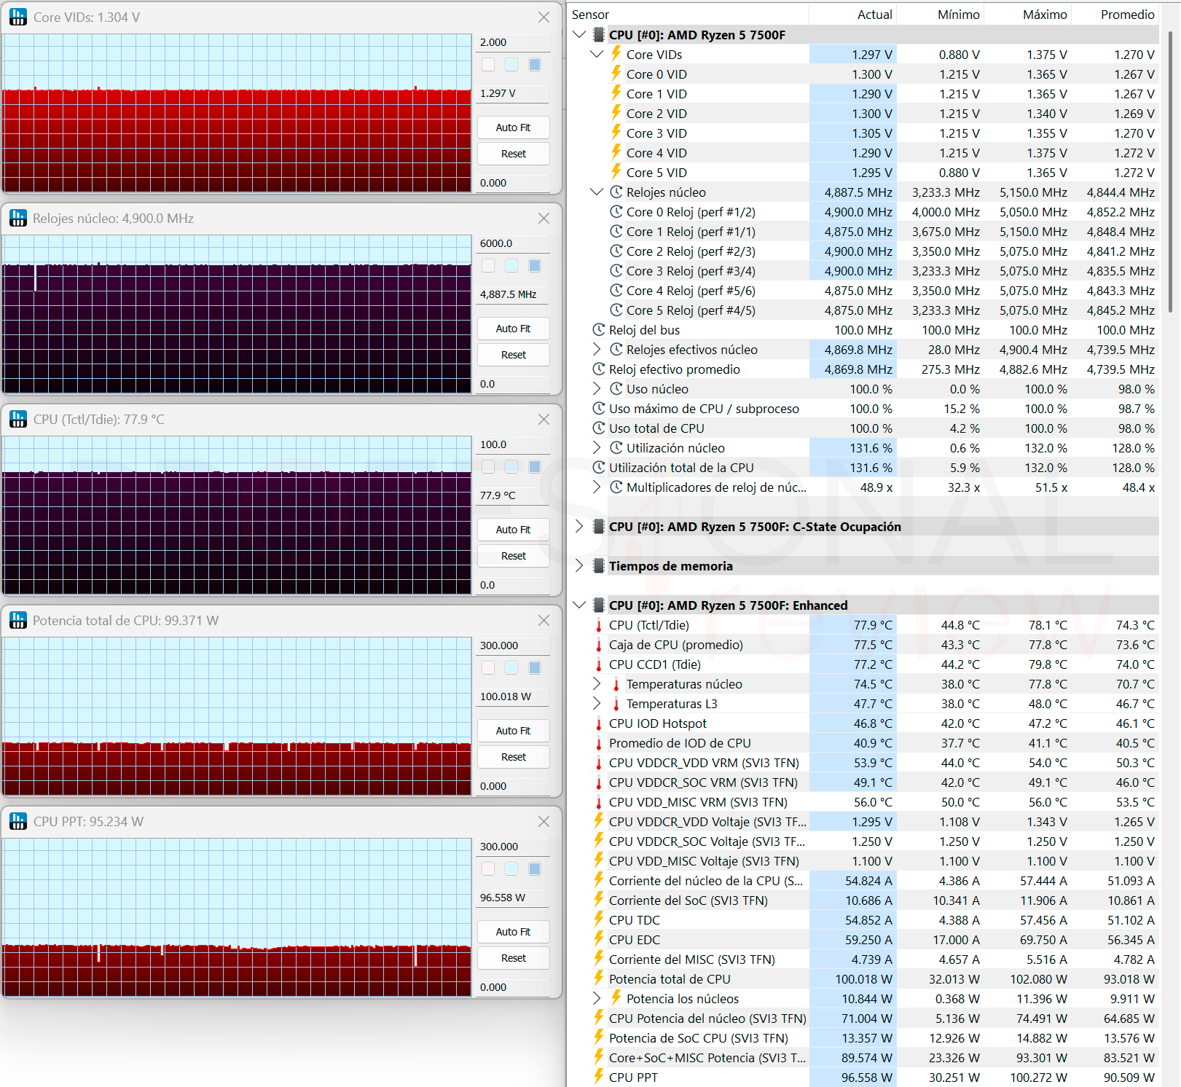
Task: Toggle light blue box in Potencia total graph
Action: point(511,668)
